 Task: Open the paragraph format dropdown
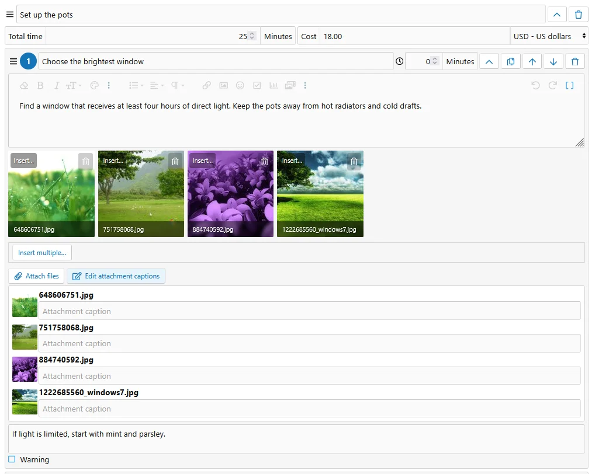coord(178,86)
